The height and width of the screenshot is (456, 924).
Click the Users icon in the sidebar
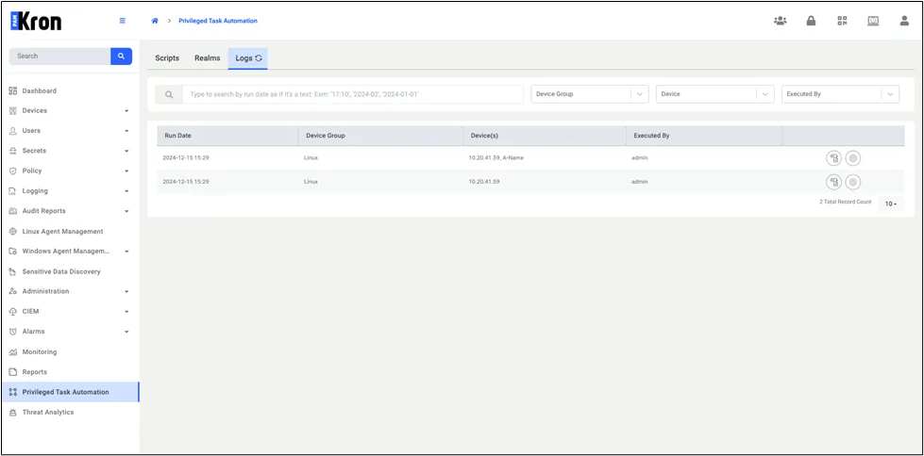pyautogui.click(x=13, y=131)
